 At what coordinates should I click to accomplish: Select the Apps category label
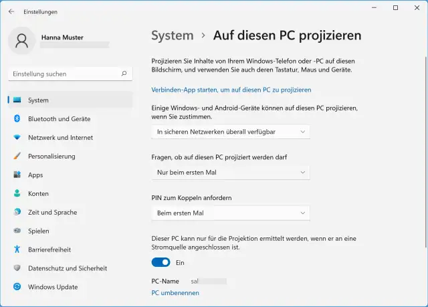pos(35,175)
